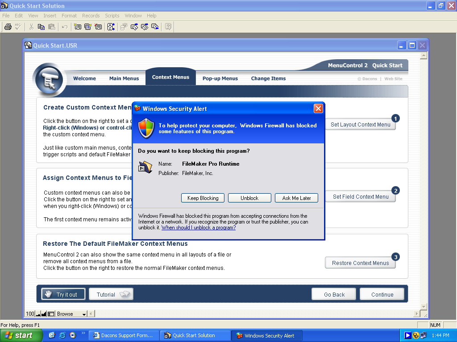The height and width of the screenshot is (342, 457).
Task: Click the Tutorial button
Action: tap(111, 294)
